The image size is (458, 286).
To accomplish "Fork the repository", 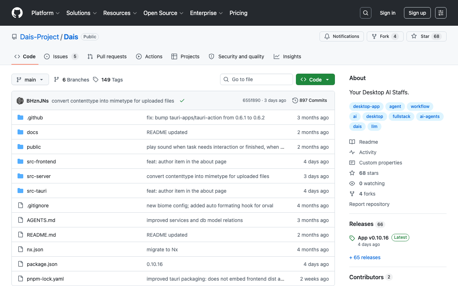I will [x=385, y=36].
